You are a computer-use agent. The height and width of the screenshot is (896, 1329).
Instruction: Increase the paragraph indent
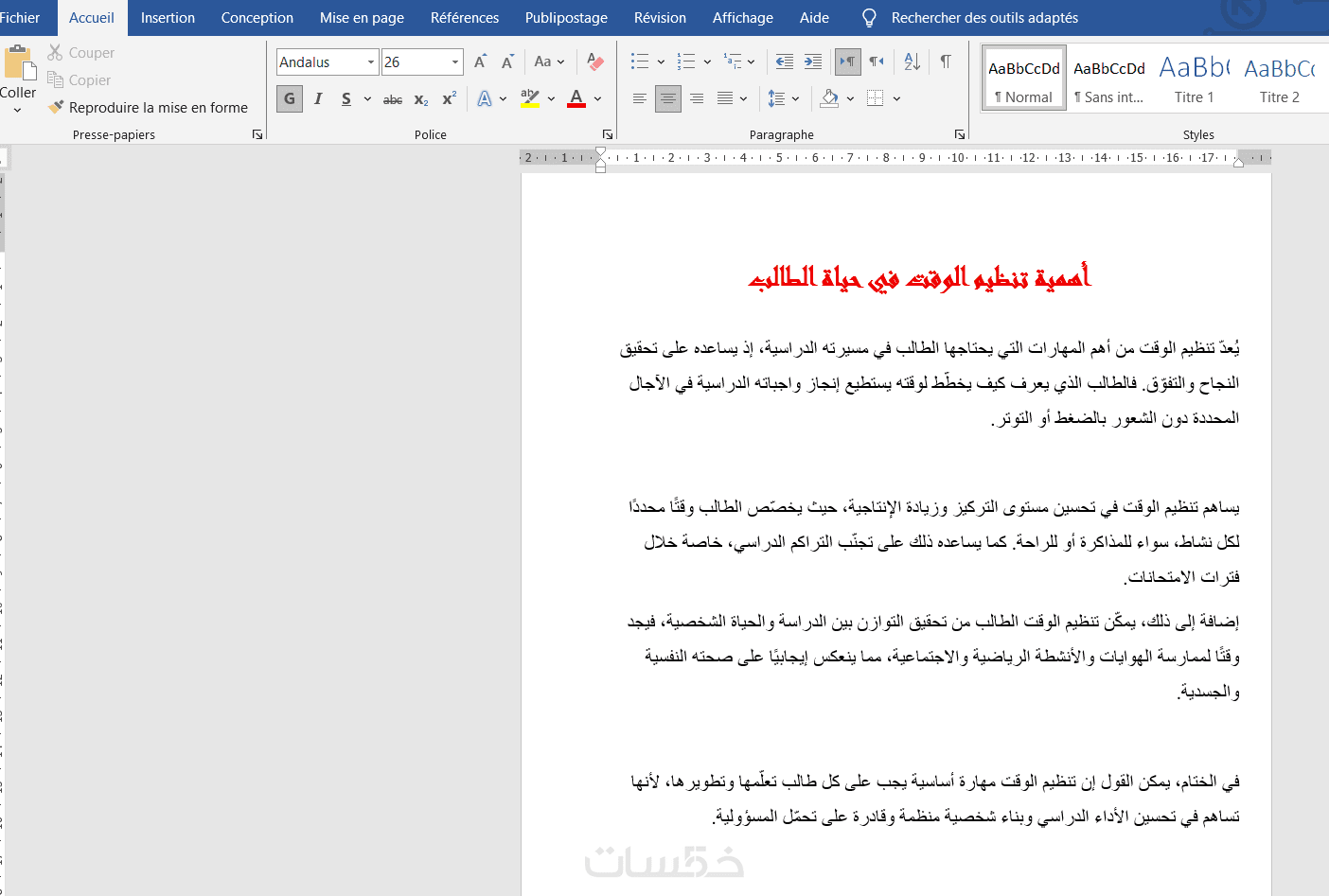813,61
